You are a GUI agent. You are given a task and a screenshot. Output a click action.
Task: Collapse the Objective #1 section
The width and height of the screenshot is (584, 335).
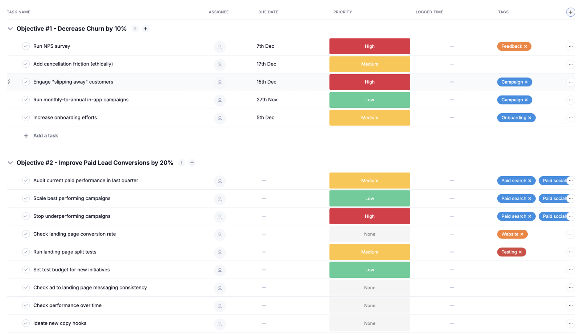(10, 29)
